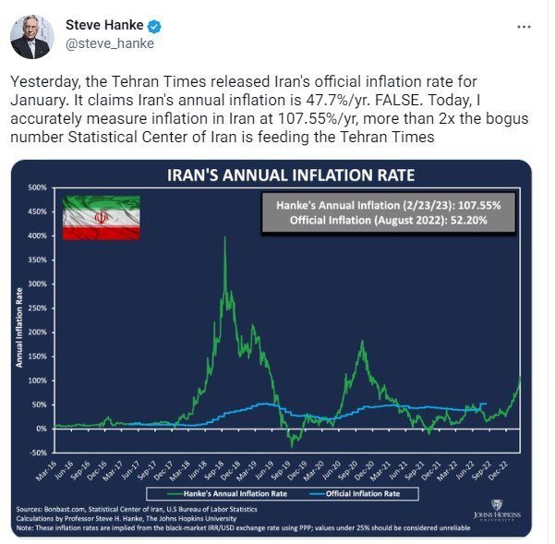Click Steve Hanke's profile avatar

pos(31,37)
